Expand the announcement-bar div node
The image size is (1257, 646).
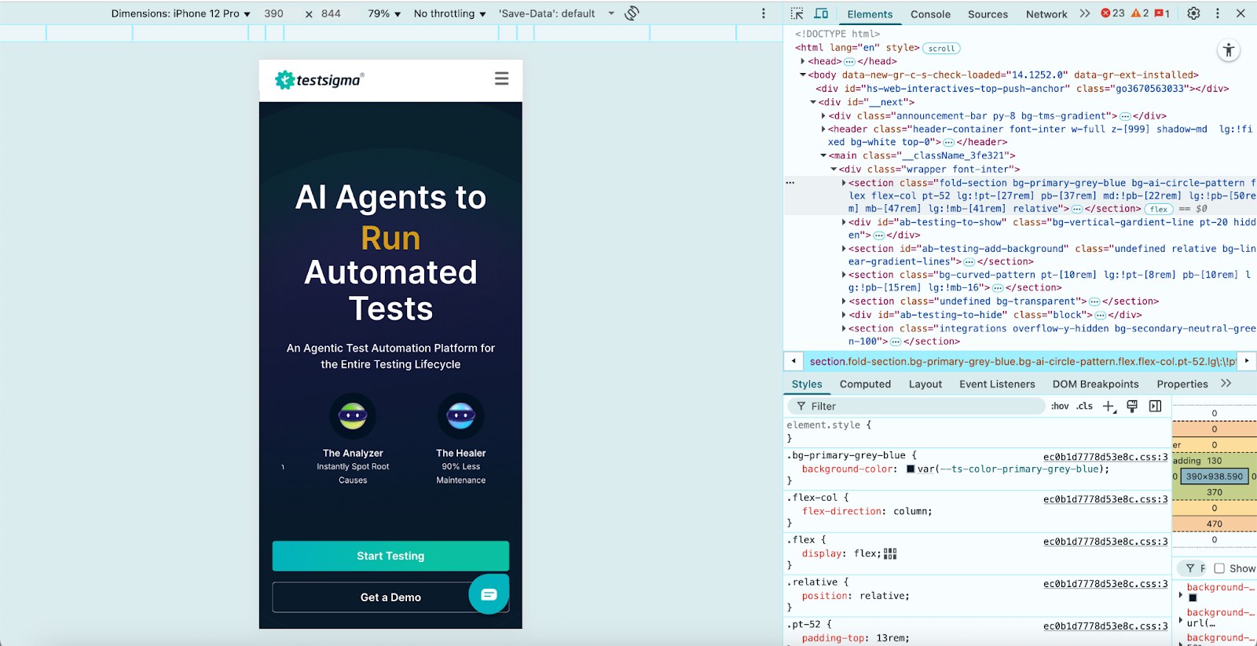pos(823,116)
